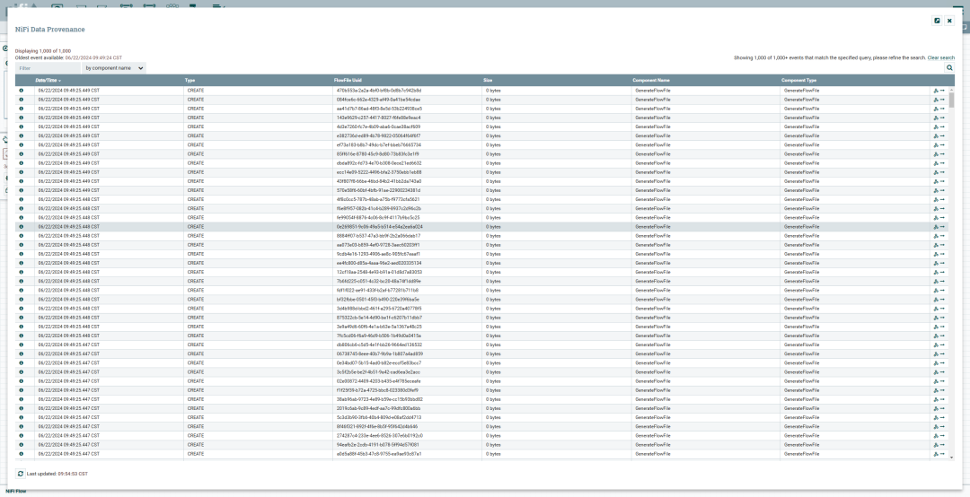
Task: Sort table by Component Name column header
Action: pos(651,81)
